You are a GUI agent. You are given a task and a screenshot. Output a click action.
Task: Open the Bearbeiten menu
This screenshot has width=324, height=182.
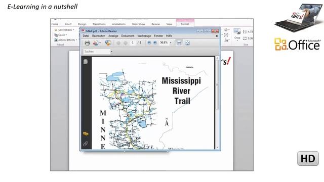(x=99, y=36)
